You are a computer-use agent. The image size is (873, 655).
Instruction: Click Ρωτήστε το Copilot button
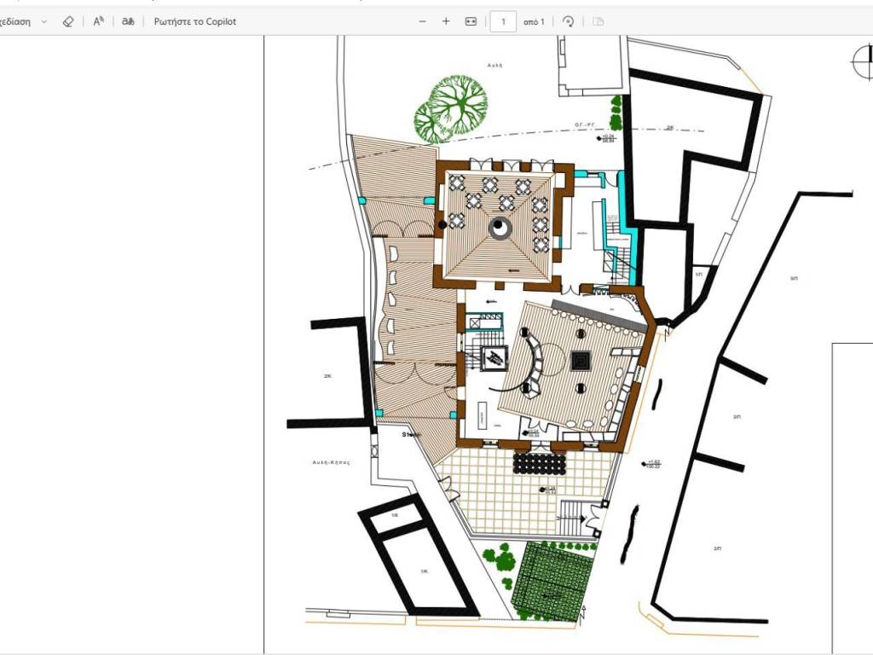(x=195, y=21)
